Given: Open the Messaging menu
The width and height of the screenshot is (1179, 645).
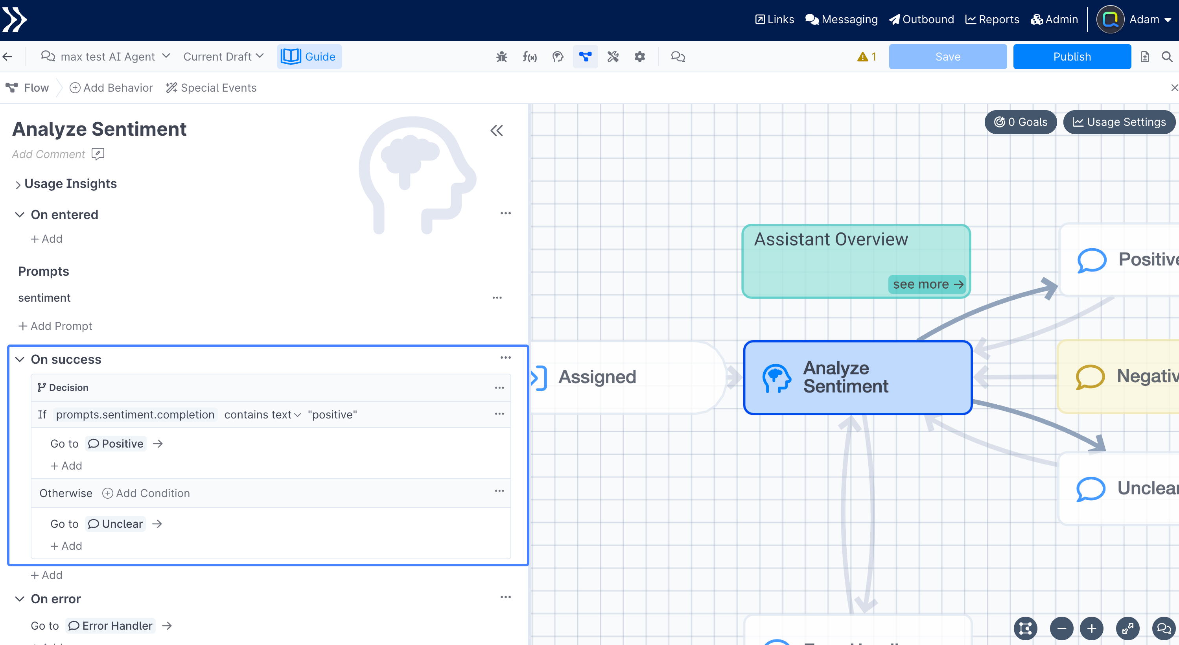Looking at the screenshot, I should tap(841, 20).
